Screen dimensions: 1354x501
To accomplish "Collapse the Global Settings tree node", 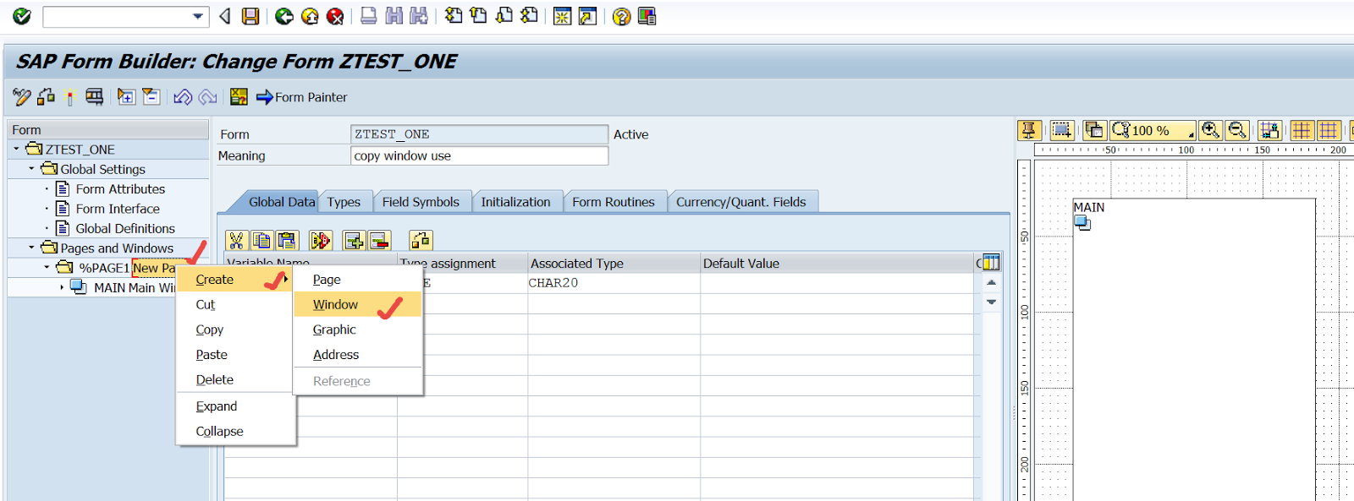I will coord(31,169).
